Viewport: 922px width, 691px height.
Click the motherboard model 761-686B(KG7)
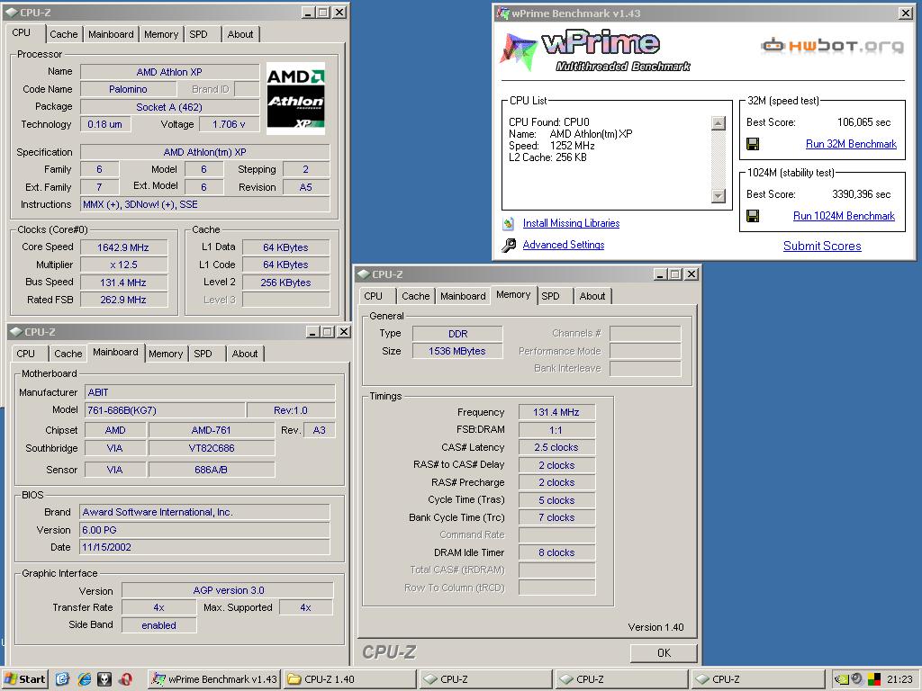[165, 410]
